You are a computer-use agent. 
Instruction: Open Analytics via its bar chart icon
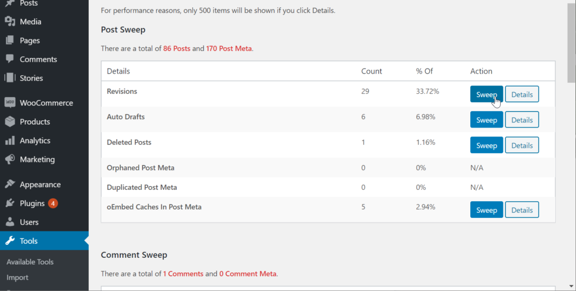[10, 140]
